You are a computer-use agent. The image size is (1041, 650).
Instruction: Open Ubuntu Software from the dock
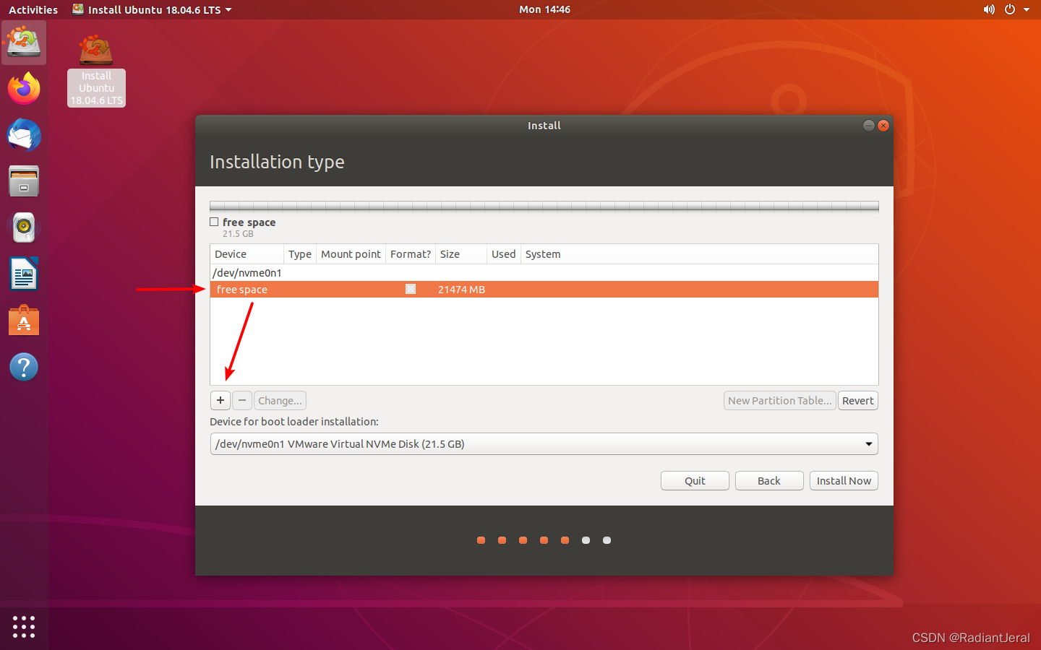[24, 321]
